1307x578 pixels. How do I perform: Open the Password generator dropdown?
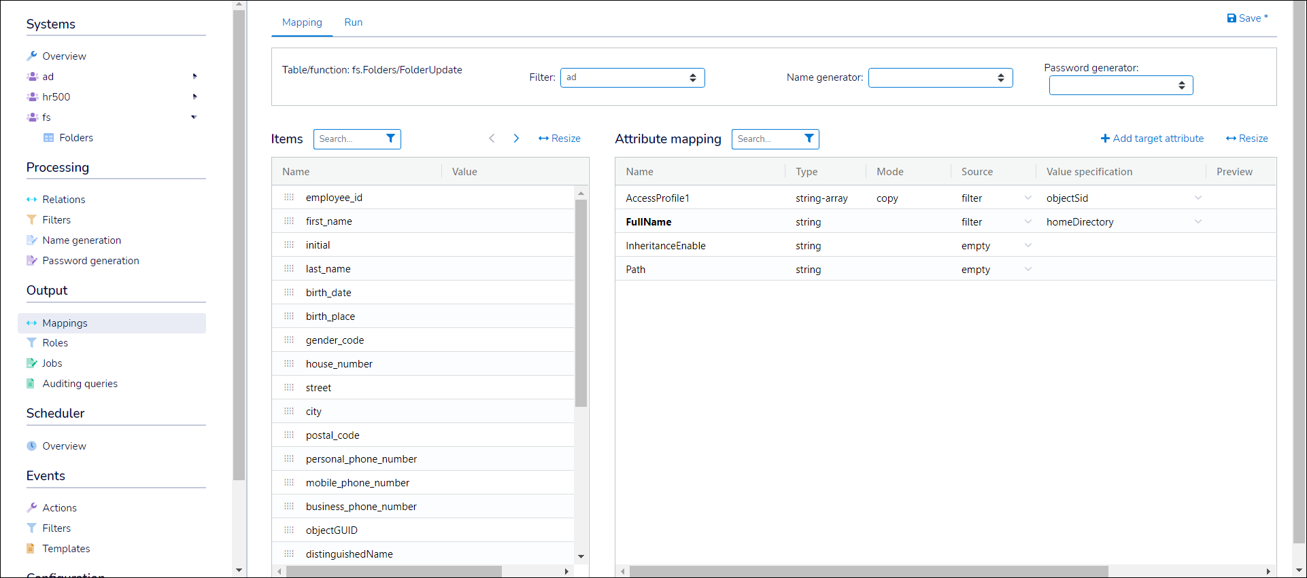point(1120,85)
